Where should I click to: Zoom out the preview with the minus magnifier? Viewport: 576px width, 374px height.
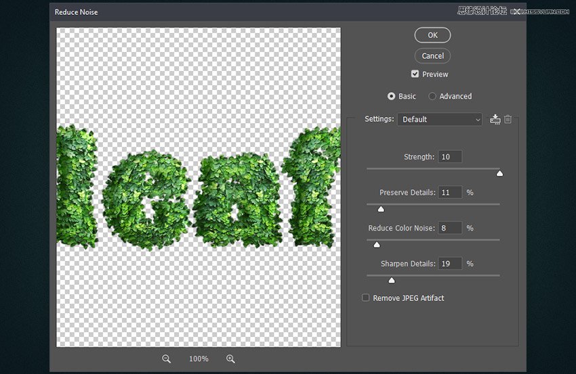click(166, 359)
